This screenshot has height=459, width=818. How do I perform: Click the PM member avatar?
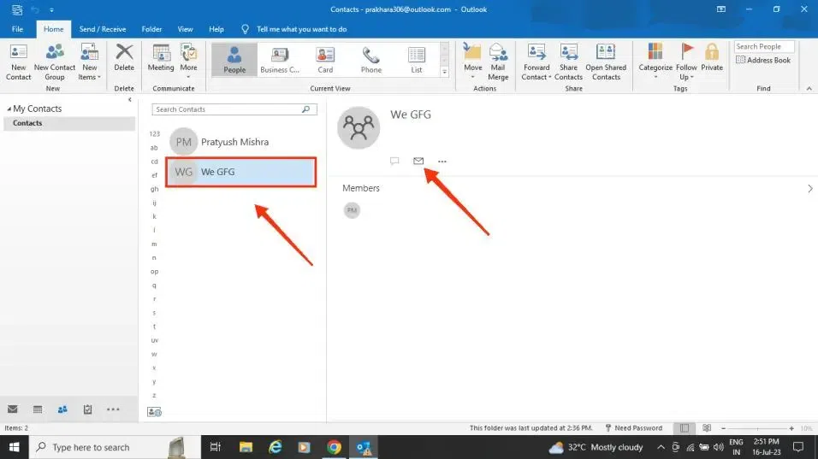353,210
